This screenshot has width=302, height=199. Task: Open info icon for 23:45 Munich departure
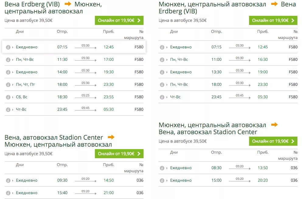point(162,97)
